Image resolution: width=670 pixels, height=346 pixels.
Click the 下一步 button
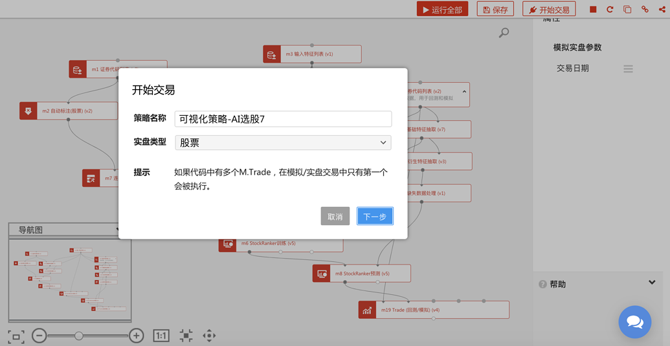[375, 216]
